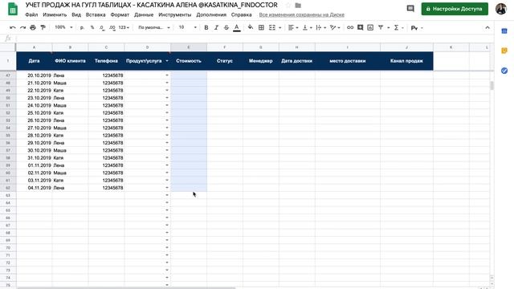Toggle bold formatting

(x=206, y=28)
